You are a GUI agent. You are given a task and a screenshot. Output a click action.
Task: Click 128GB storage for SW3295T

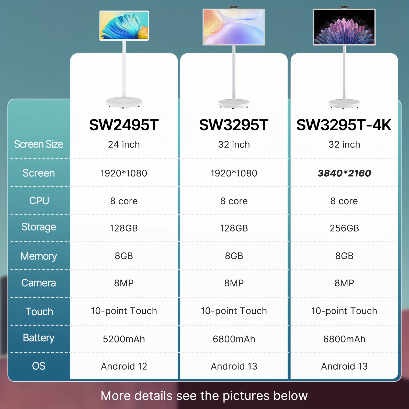coord(234,228)
